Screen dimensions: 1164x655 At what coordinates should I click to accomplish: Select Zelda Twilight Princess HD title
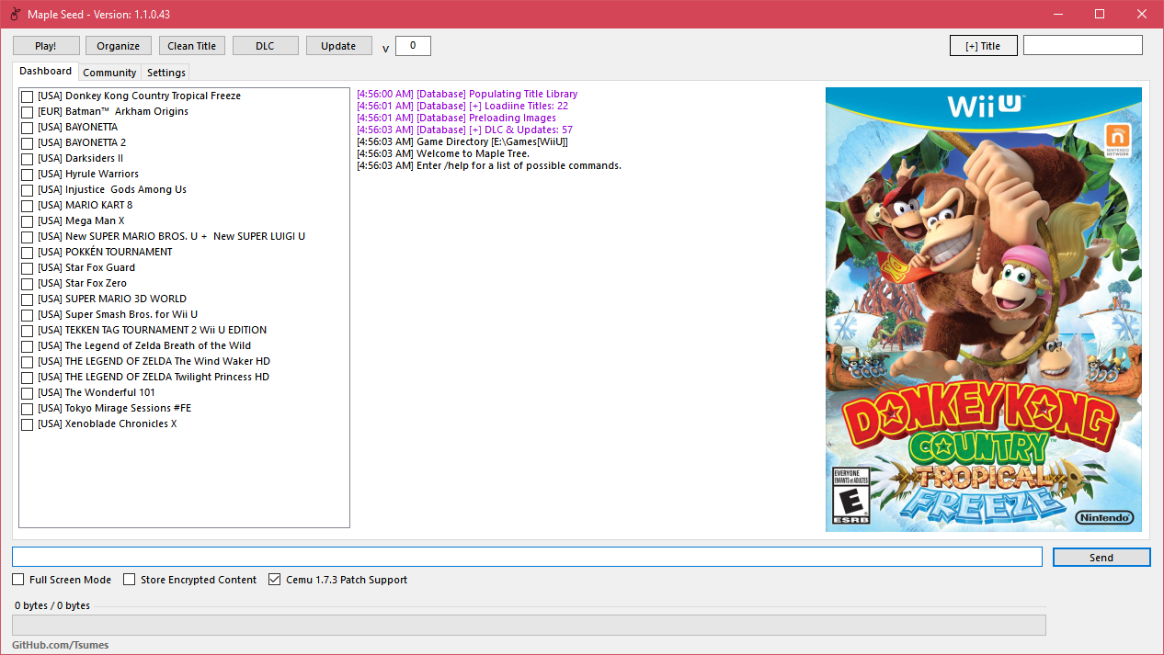tap(154, 378)
